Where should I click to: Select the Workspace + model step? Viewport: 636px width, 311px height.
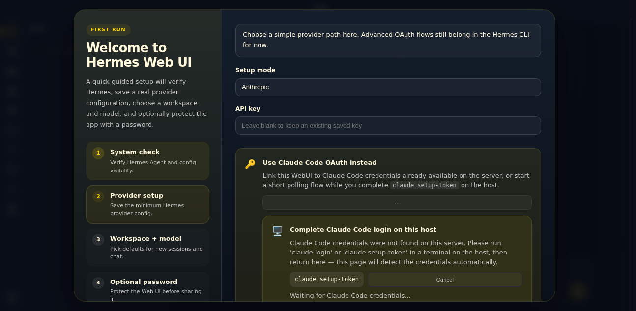click(x=147, y=248)
